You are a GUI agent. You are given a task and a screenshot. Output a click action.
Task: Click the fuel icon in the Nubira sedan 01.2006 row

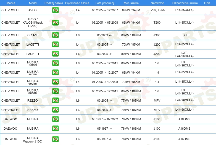pyautogui.click(x=55, y=82)
